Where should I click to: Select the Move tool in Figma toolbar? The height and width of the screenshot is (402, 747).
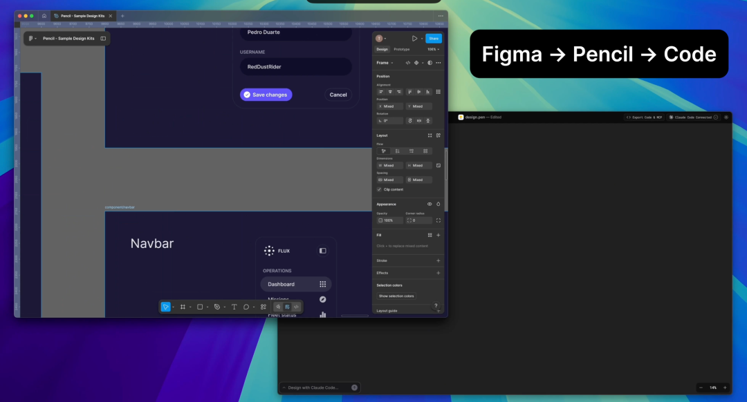[165, 307]
